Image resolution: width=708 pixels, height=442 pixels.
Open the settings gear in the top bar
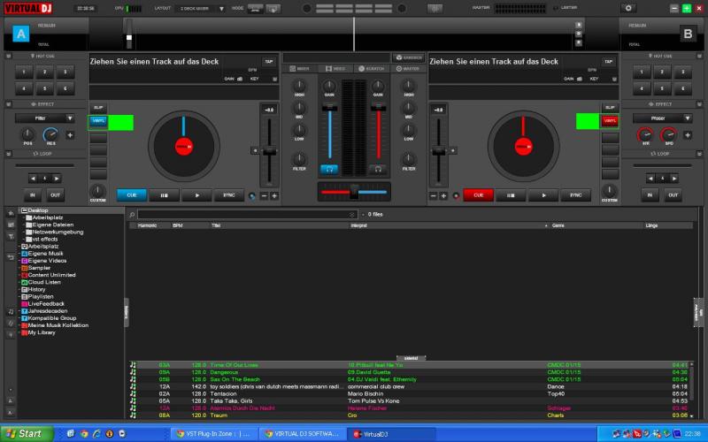628,8
